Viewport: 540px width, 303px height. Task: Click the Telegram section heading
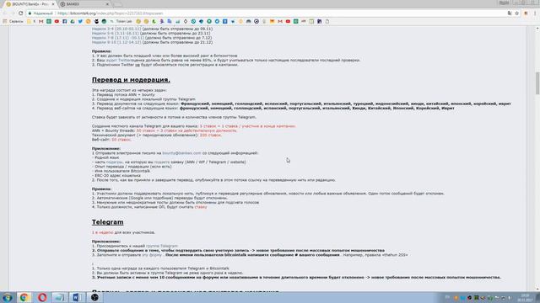[107, 222]
